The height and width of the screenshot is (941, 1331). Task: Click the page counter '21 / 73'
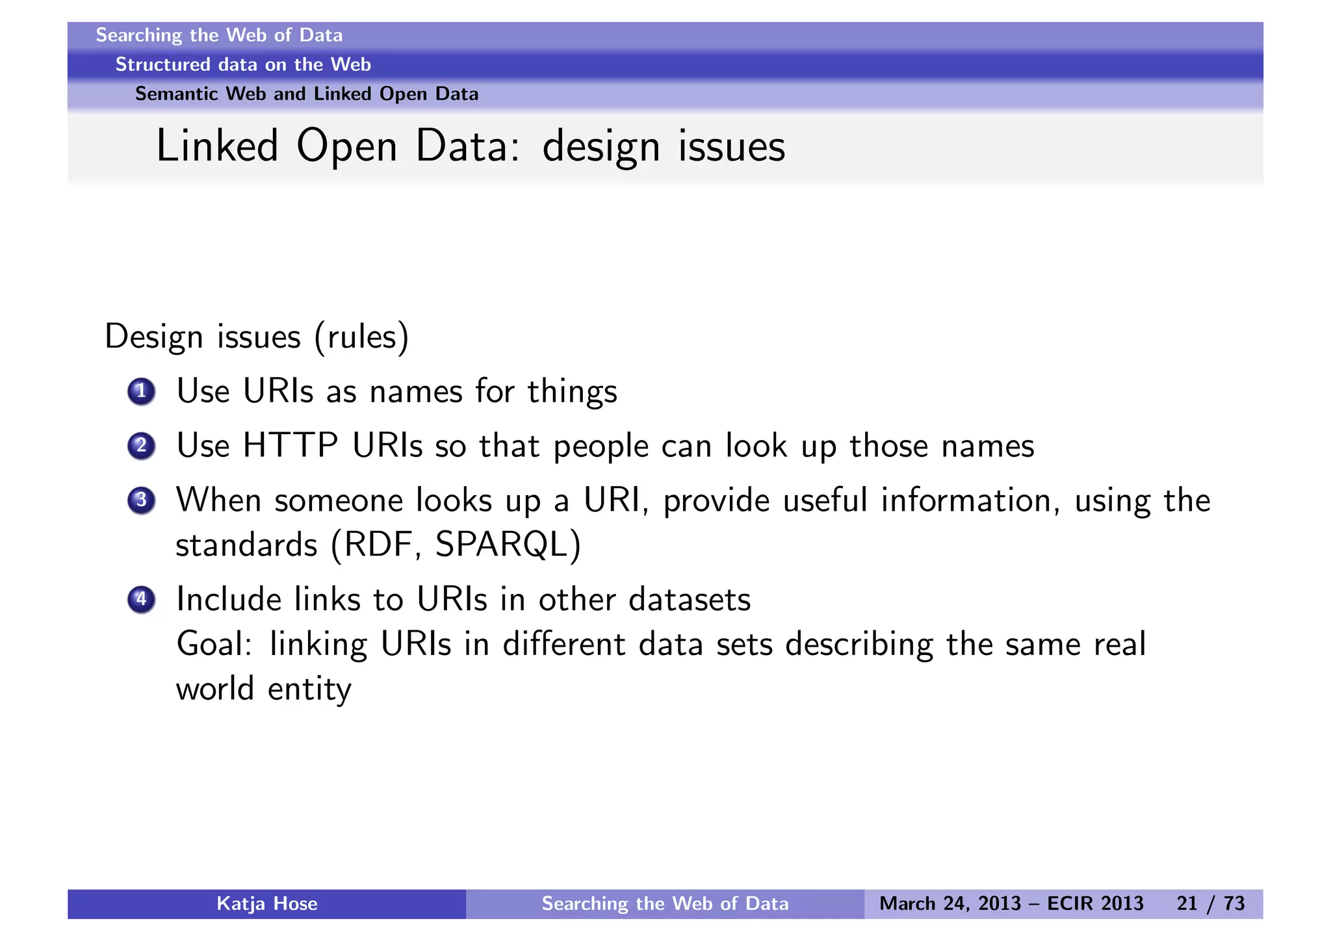pyautogui.click(x=1211, y=904)
